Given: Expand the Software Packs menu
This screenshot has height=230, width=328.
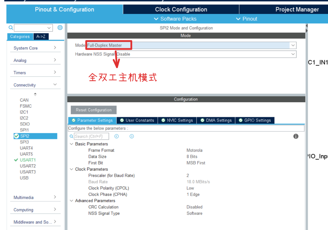Looking at the screenshot, I should (175, 19).
